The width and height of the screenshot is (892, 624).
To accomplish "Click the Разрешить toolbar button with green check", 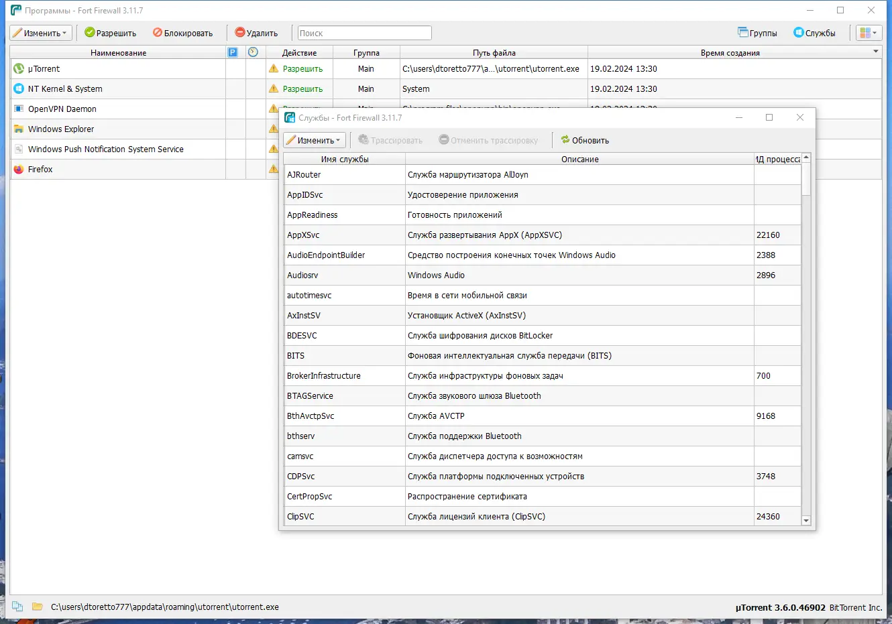I will [111, 33].
